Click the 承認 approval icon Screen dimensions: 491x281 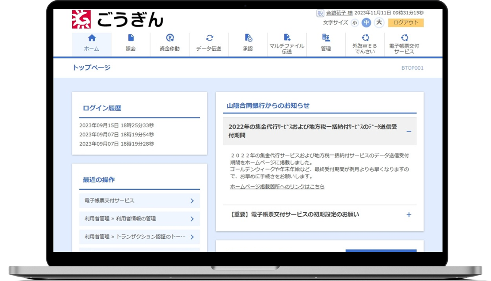pyautogui.click(x=248, y=38)
